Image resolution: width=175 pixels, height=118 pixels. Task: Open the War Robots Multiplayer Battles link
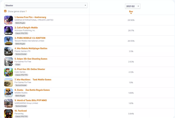tap(31, 48)
